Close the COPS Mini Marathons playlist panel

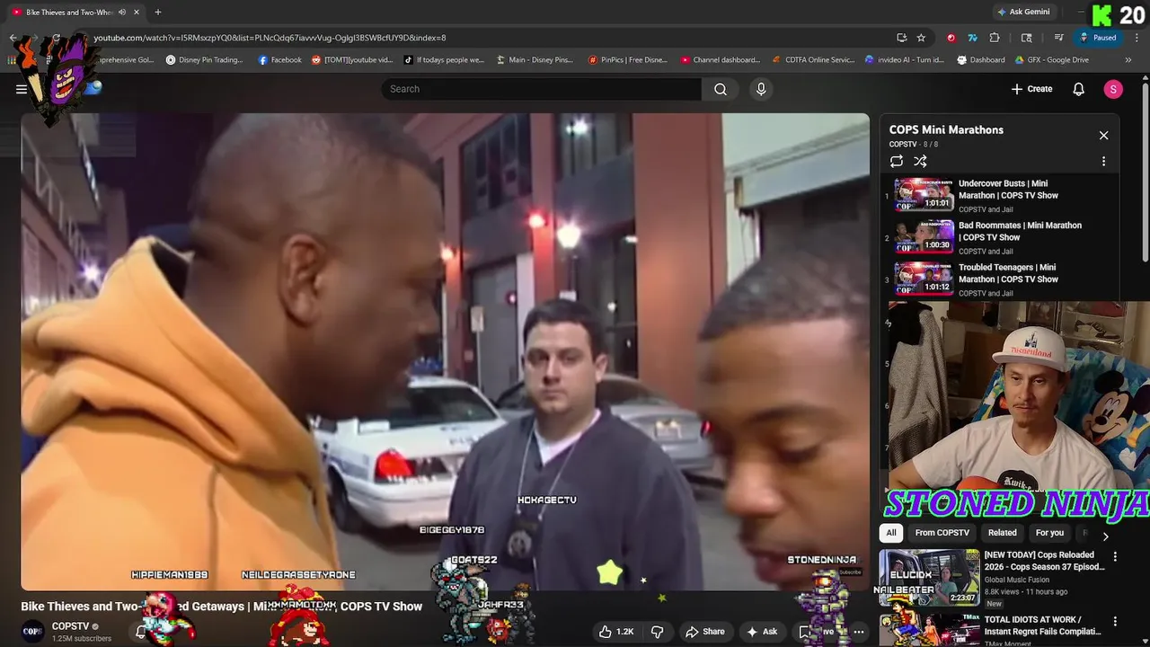(x=1103, y=136)
